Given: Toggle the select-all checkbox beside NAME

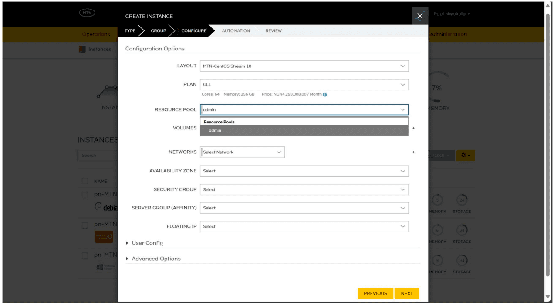Looking at the screenshot, I should tap(85, 181).
